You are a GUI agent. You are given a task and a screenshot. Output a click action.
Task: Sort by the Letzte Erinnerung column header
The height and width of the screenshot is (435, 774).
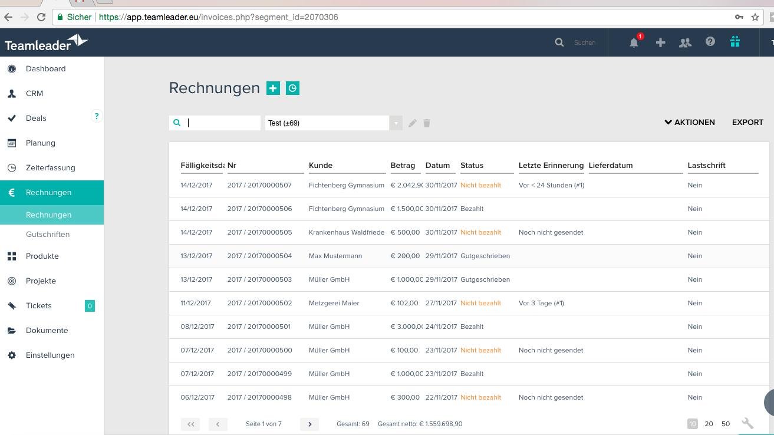click(x=551, y=166)
